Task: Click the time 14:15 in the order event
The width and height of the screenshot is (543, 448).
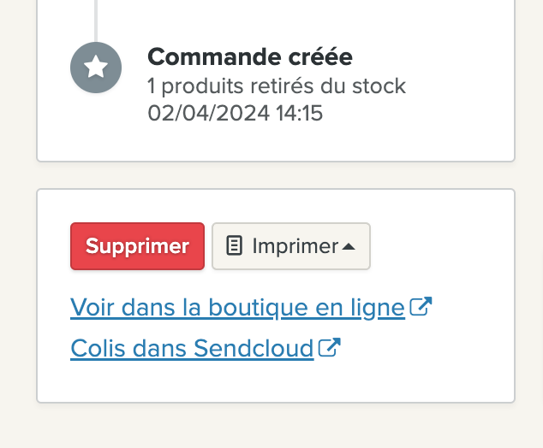Action: [300, 114]
